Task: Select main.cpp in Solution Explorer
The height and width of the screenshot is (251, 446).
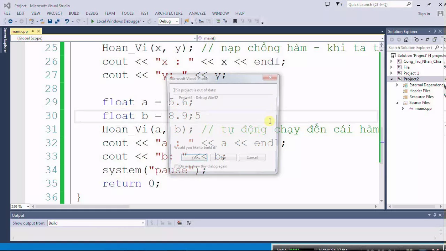Action: [423, 108]
